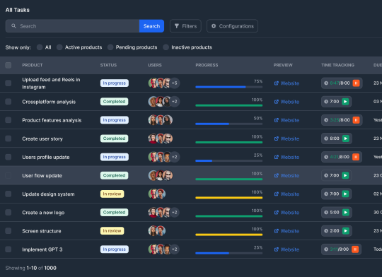Click the User flow update task name
This screenshot has width=382, height=277.
click(x=42, y=175)
